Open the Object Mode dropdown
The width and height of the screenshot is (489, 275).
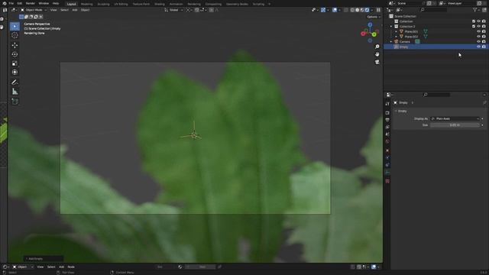(34, 10)
